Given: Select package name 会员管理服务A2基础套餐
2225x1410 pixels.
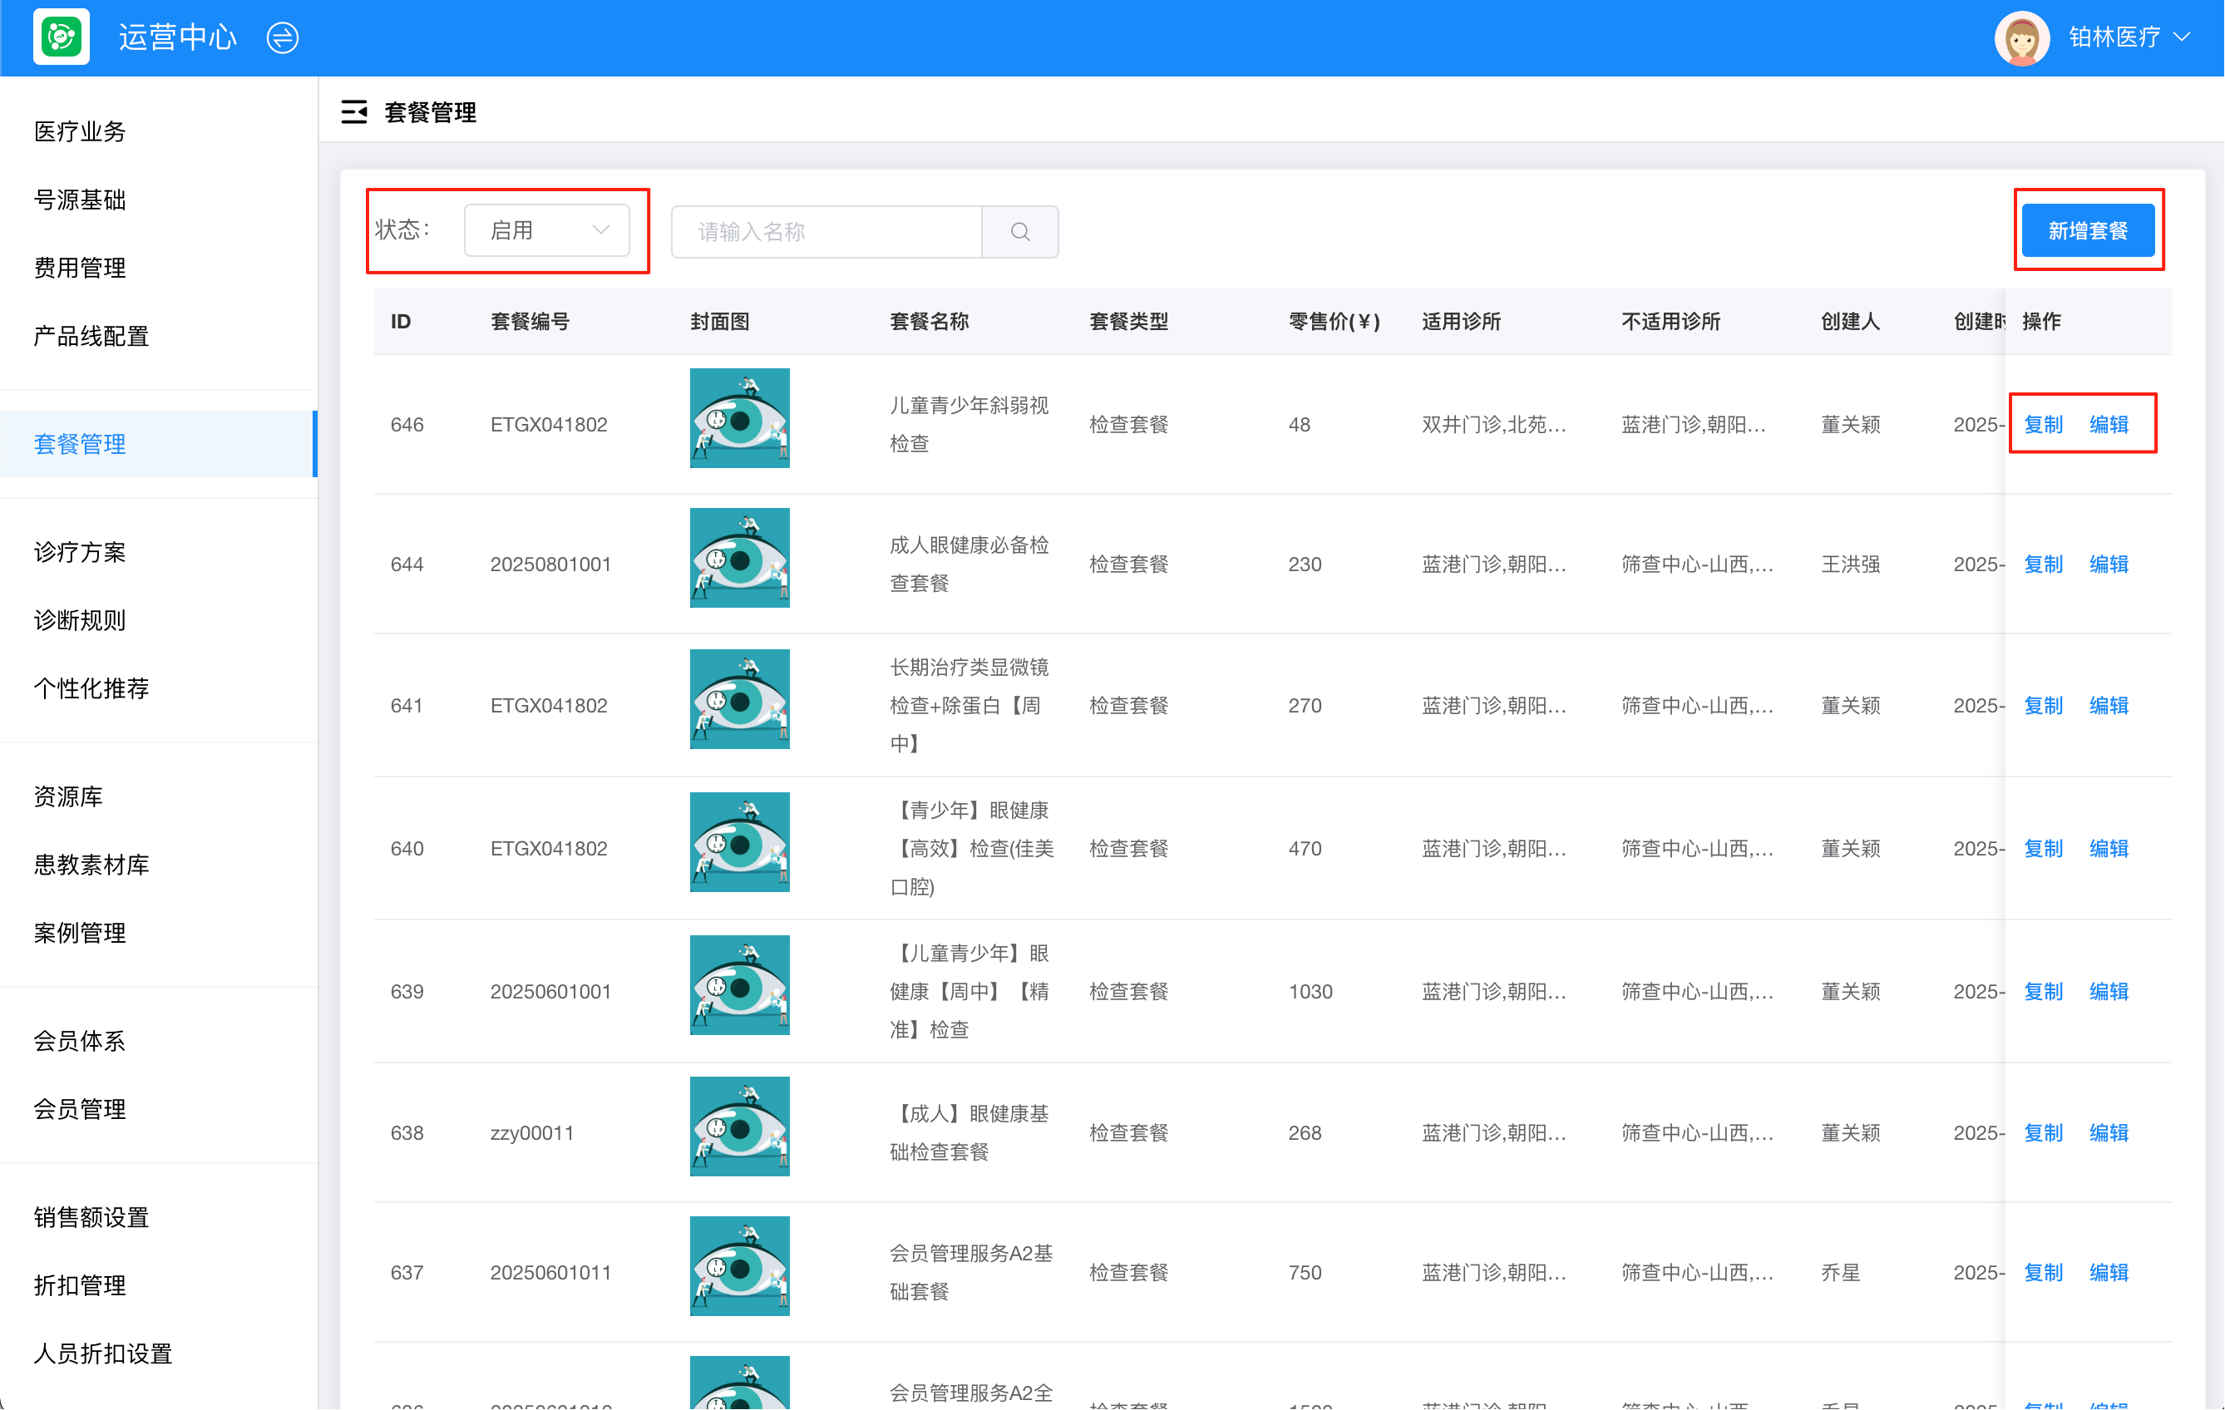Looking at the screenshot, I should click(971, 1272).
